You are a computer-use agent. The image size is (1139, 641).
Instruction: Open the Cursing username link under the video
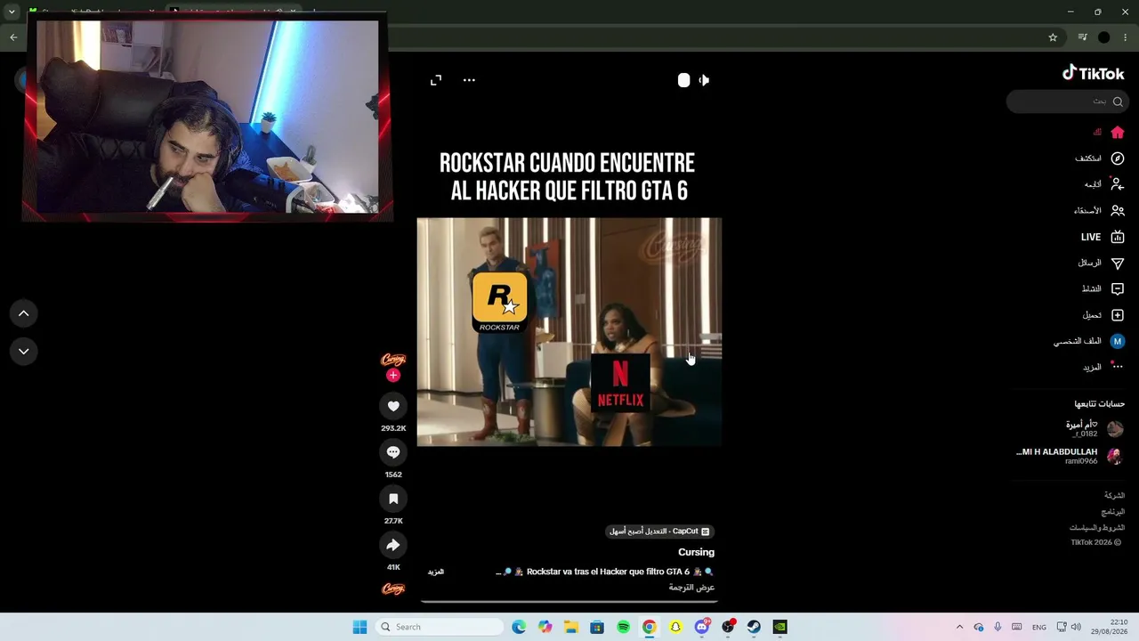click(696, 552)
